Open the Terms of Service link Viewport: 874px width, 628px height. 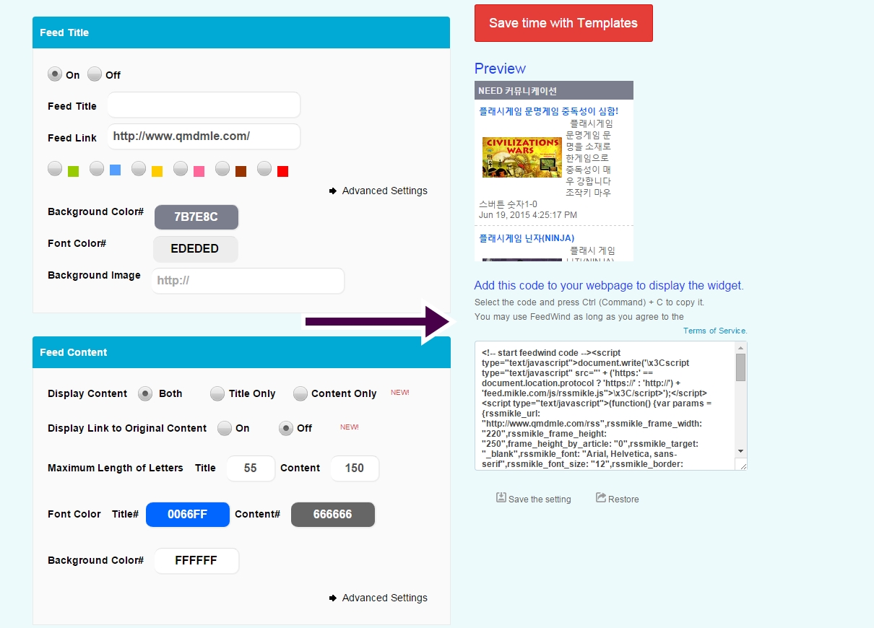(x=714, y=331)
